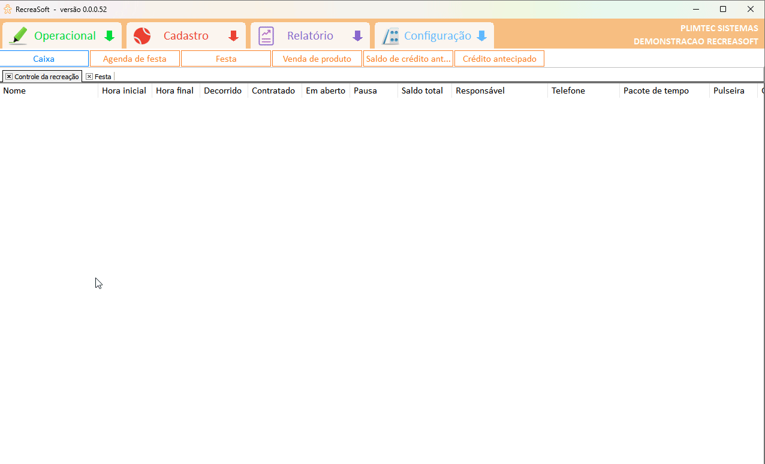Click the blue Configuração panel icon
Screen dimensions: 765x464
click(391, 36)
